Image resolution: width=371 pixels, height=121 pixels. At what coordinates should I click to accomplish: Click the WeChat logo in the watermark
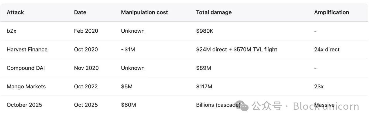(244, 107)
